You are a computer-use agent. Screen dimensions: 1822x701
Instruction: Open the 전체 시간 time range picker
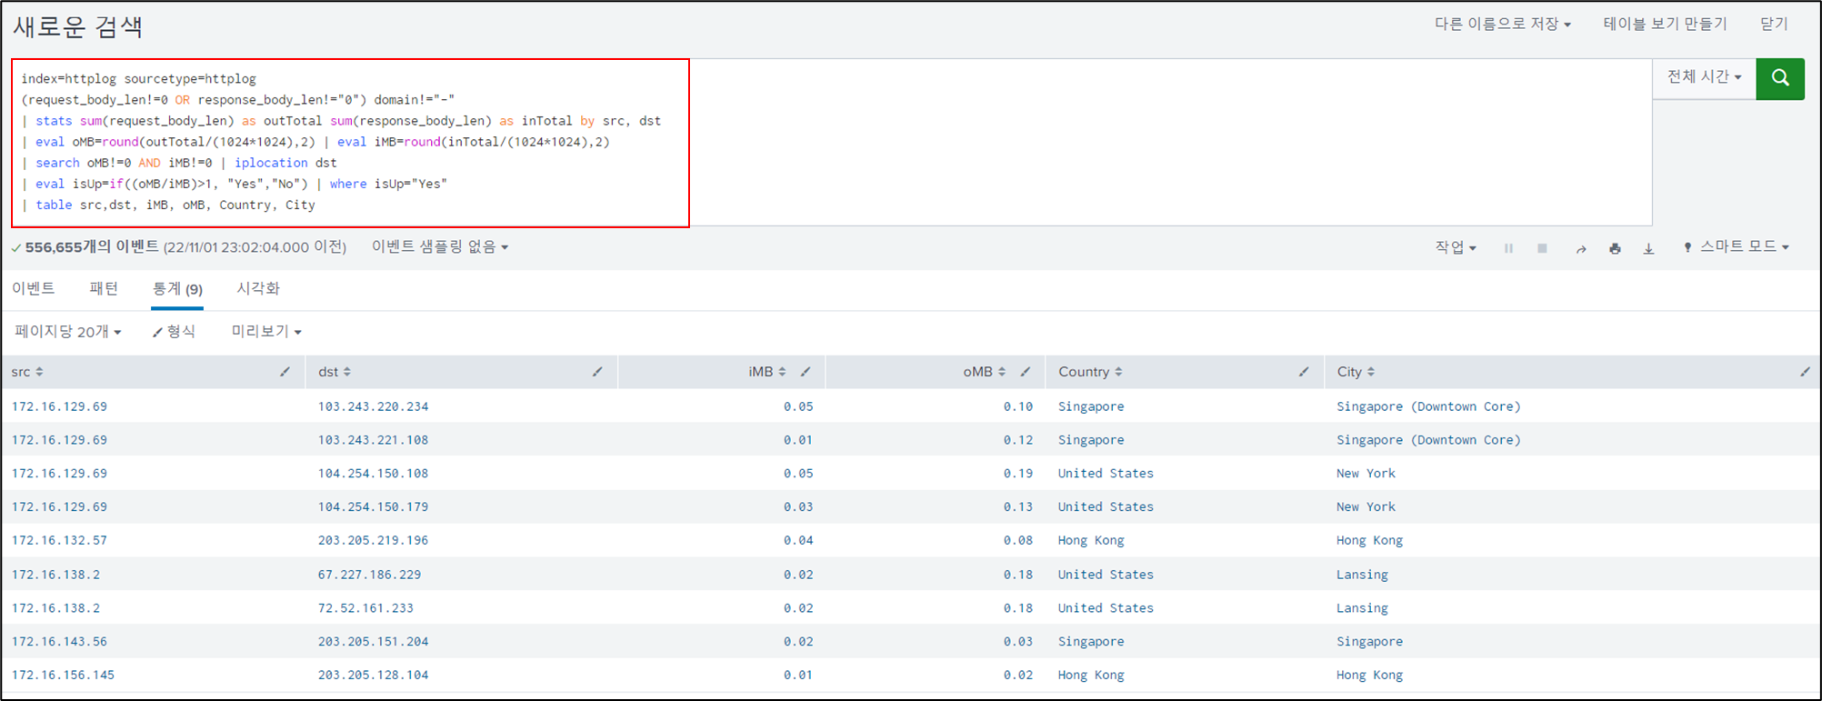(x=1704, y=78)
